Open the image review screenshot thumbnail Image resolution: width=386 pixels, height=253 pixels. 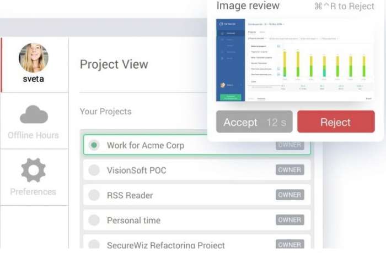(295, 61)
